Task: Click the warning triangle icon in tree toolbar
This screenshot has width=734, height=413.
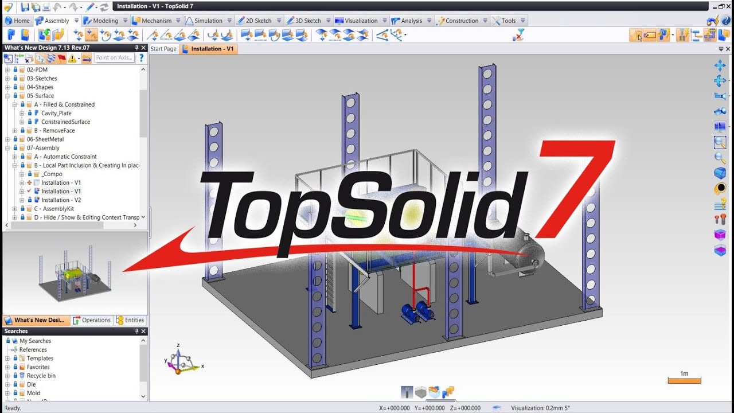Action: coord(72,58)
